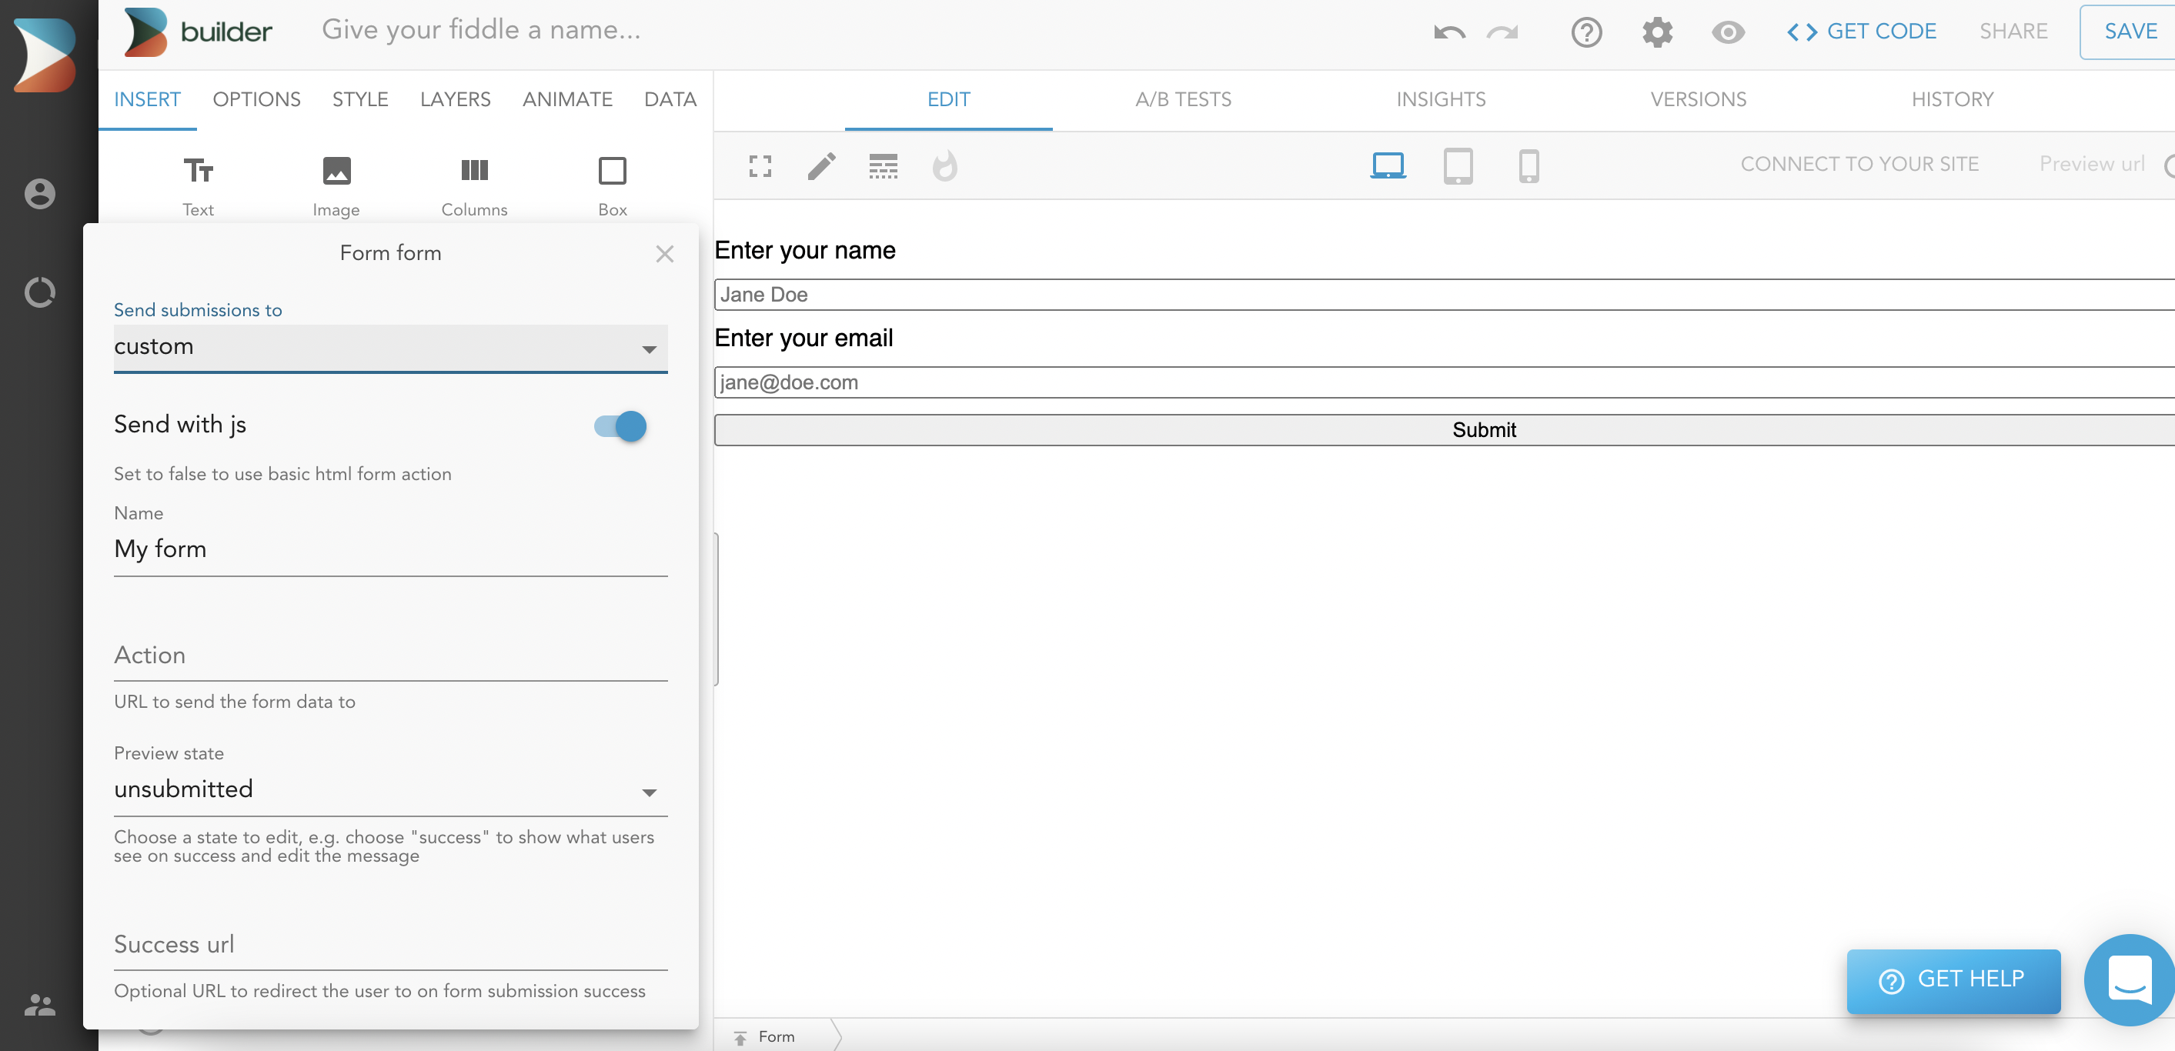Image resolution: width=2175 pixels, height=1051 pixels.
Task: Click the undo arrow icon
Action: (x=1449, y=32)
